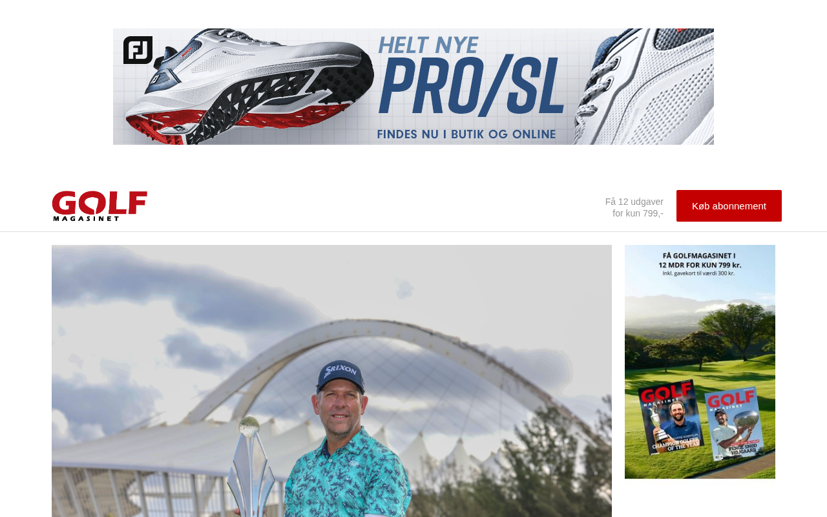
Task: Click the FJ FootJoy logo in banner
Action: tap(138, 50)
